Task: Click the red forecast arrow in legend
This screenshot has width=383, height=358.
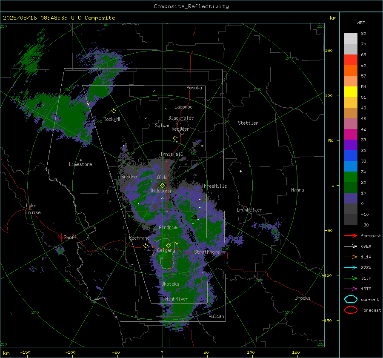Action: click(351, 235)
